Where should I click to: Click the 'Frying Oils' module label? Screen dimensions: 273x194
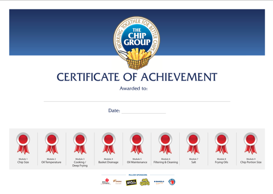[221, 162]
